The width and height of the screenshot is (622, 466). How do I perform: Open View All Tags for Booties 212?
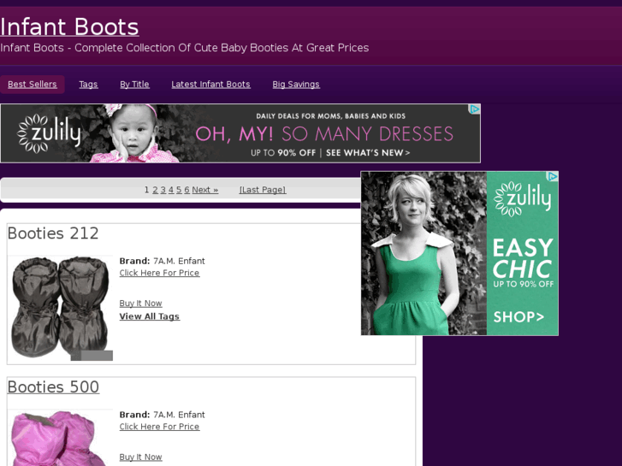(150, 316)
